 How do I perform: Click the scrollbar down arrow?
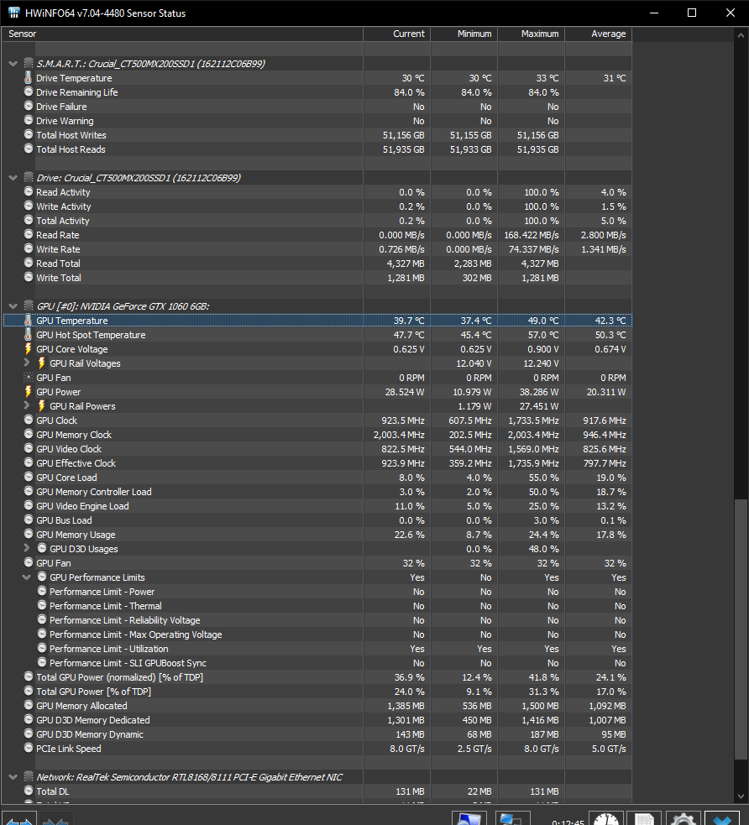click(741, 796)
